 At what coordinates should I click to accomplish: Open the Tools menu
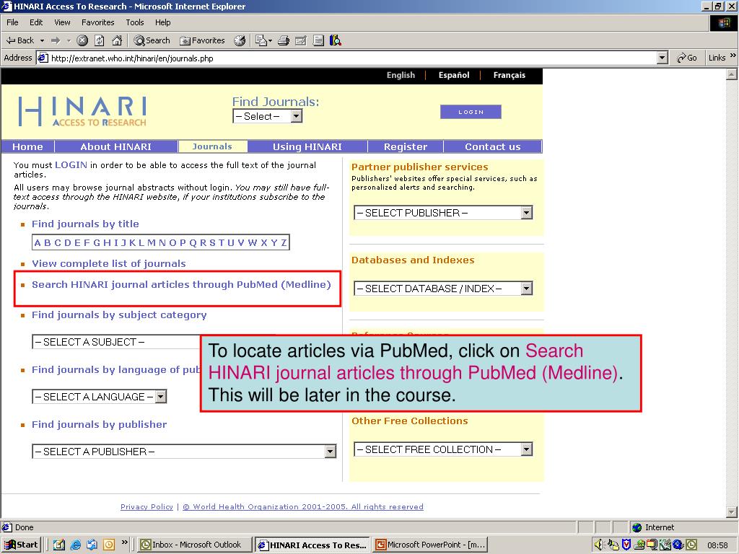pos(135,22)
